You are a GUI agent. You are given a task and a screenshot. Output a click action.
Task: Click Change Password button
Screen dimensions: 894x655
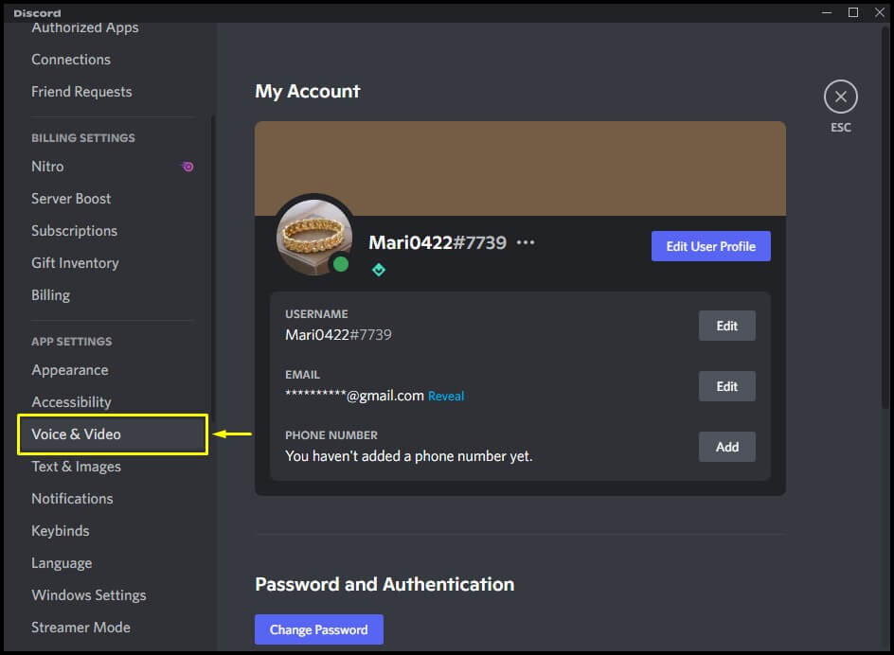pyautogui.click(x=318, y=629)
